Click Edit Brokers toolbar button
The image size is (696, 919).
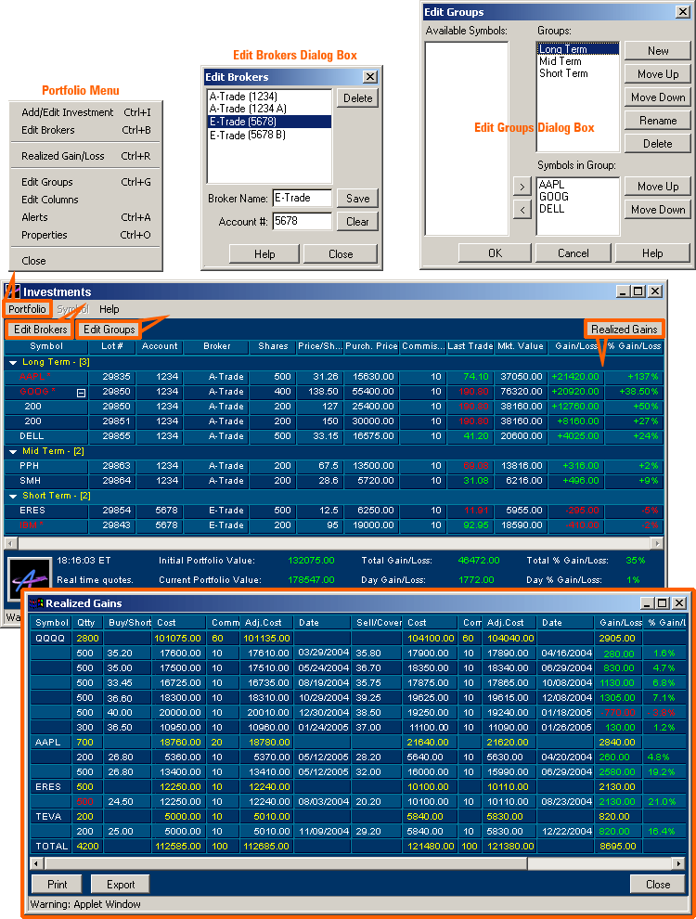(41, 330)
